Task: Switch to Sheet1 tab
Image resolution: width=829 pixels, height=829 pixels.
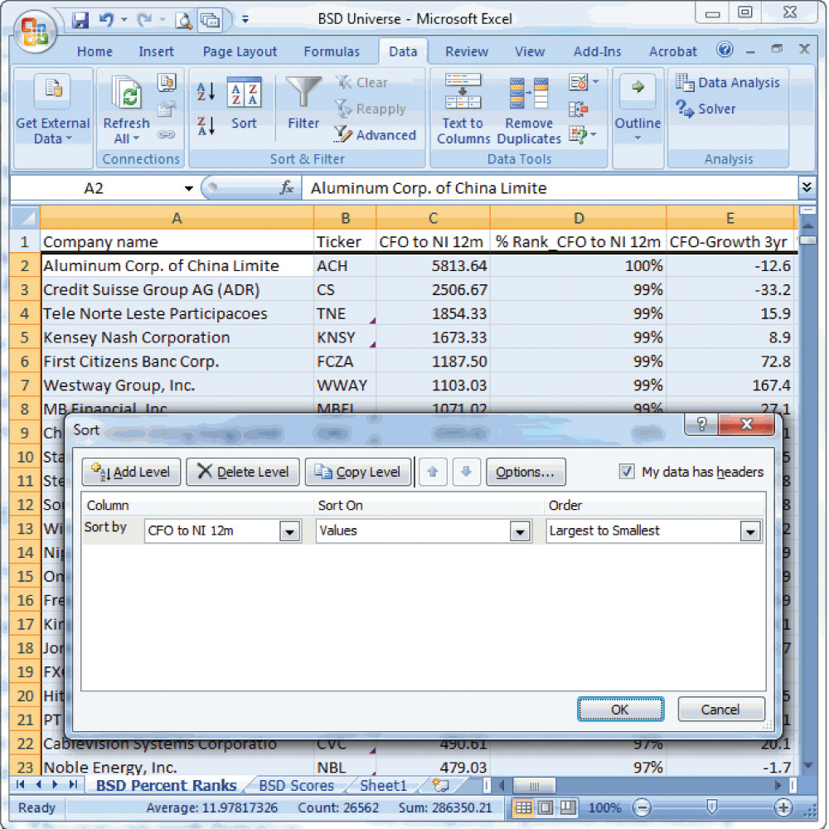Action: pyautogui.click(x=383, y=785)
